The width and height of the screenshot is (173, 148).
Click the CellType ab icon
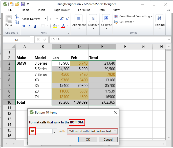tap(106, 18)
